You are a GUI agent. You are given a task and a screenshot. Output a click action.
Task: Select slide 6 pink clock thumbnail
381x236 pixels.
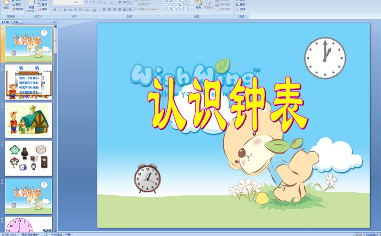click(29, 225)
